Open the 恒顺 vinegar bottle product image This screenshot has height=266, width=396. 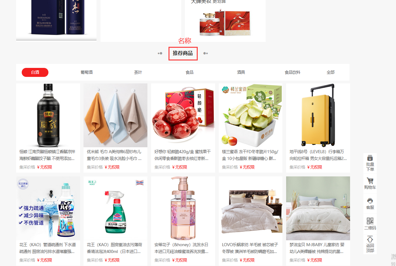pyautogui.click(x=48, y=115)
